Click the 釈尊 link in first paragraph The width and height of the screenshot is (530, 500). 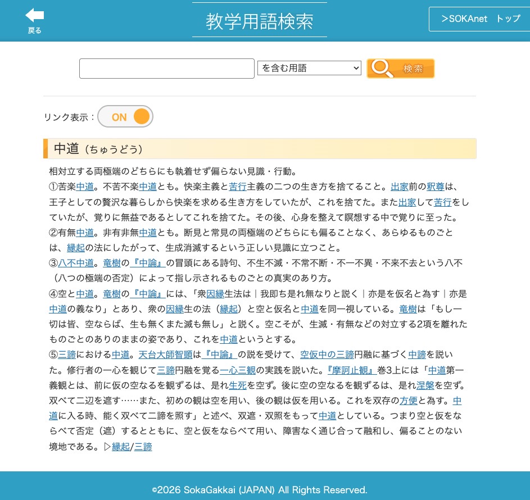[x=435, y=187]
